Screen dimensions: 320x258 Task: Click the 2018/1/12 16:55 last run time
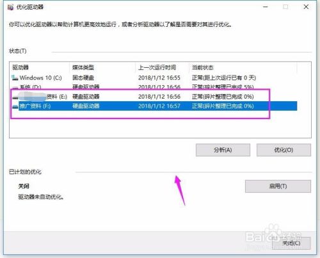point(159,78)
